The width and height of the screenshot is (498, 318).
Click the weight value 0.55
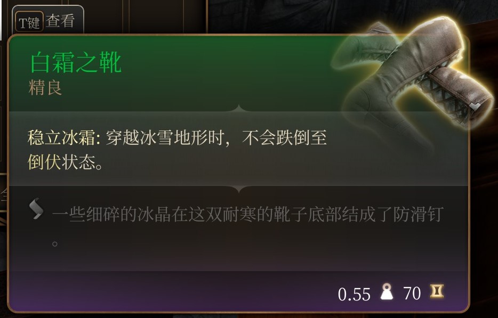point(354,294)
